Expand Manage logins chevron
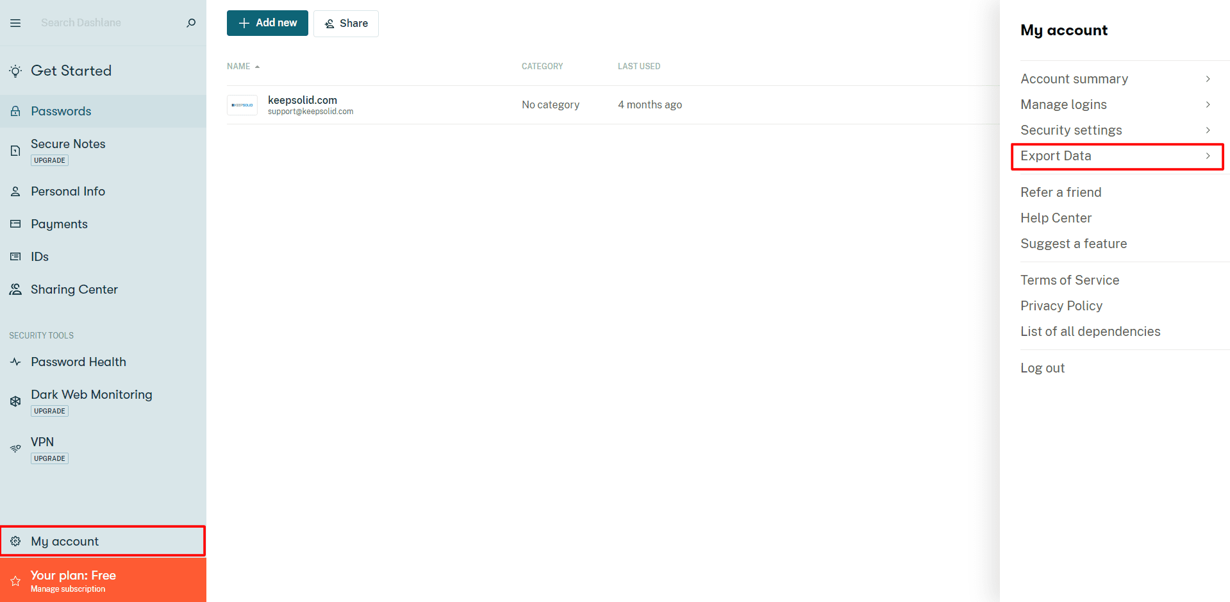Screen dimensions: 1230x602 (1208, 105)
